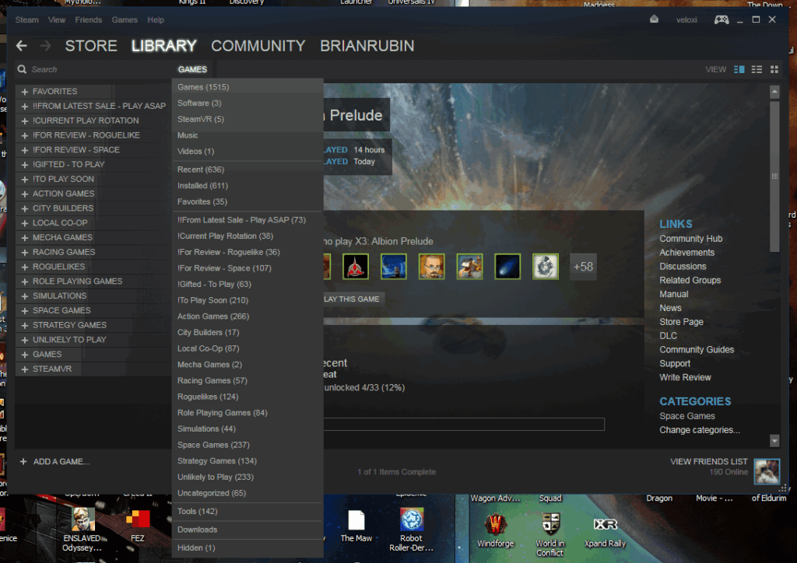Switch to list view layout icon
797x563 pixels.
tap(757, 69)
